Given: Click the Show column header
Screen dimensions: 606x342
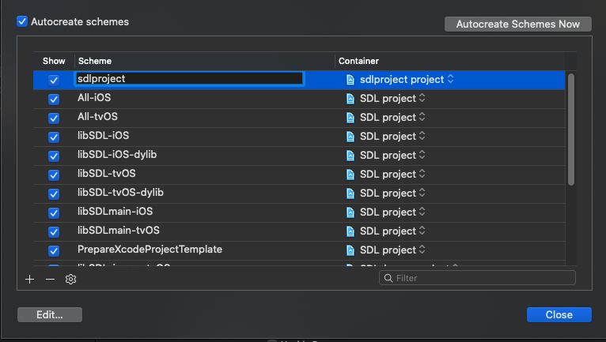Looking at the screenshot, I should coord(54,61).
